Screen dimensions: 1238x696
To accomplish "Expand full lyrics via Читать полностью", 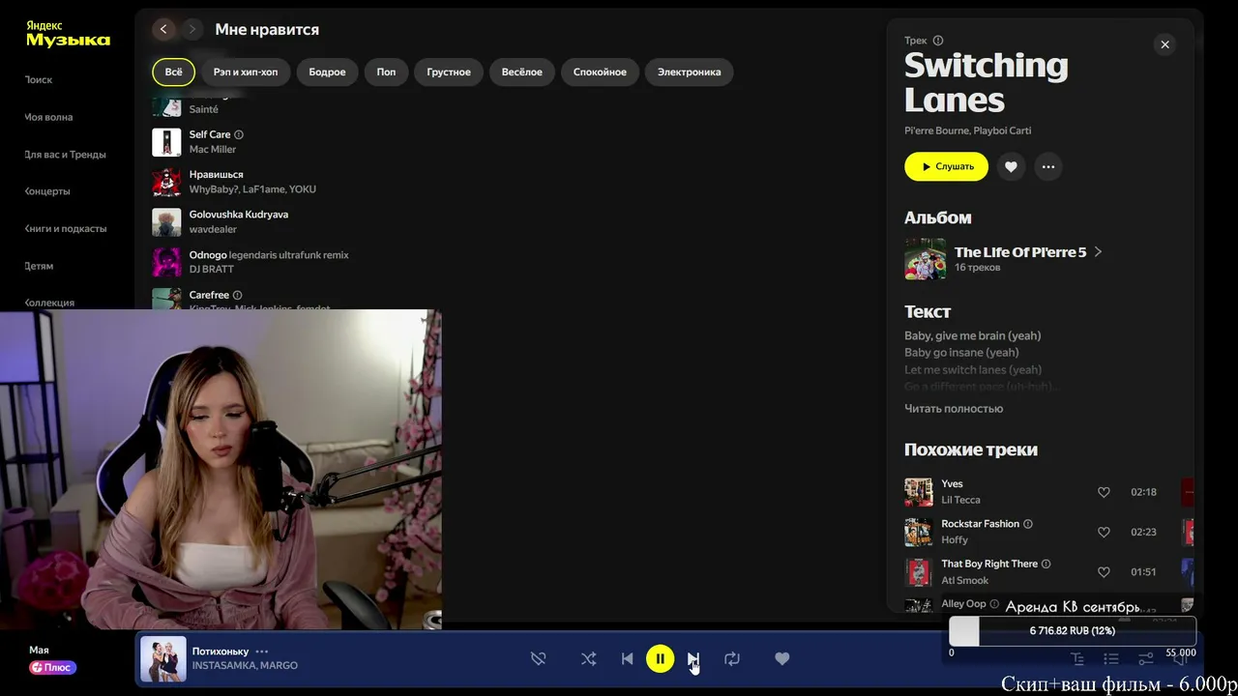I will (x=954, y=408).
